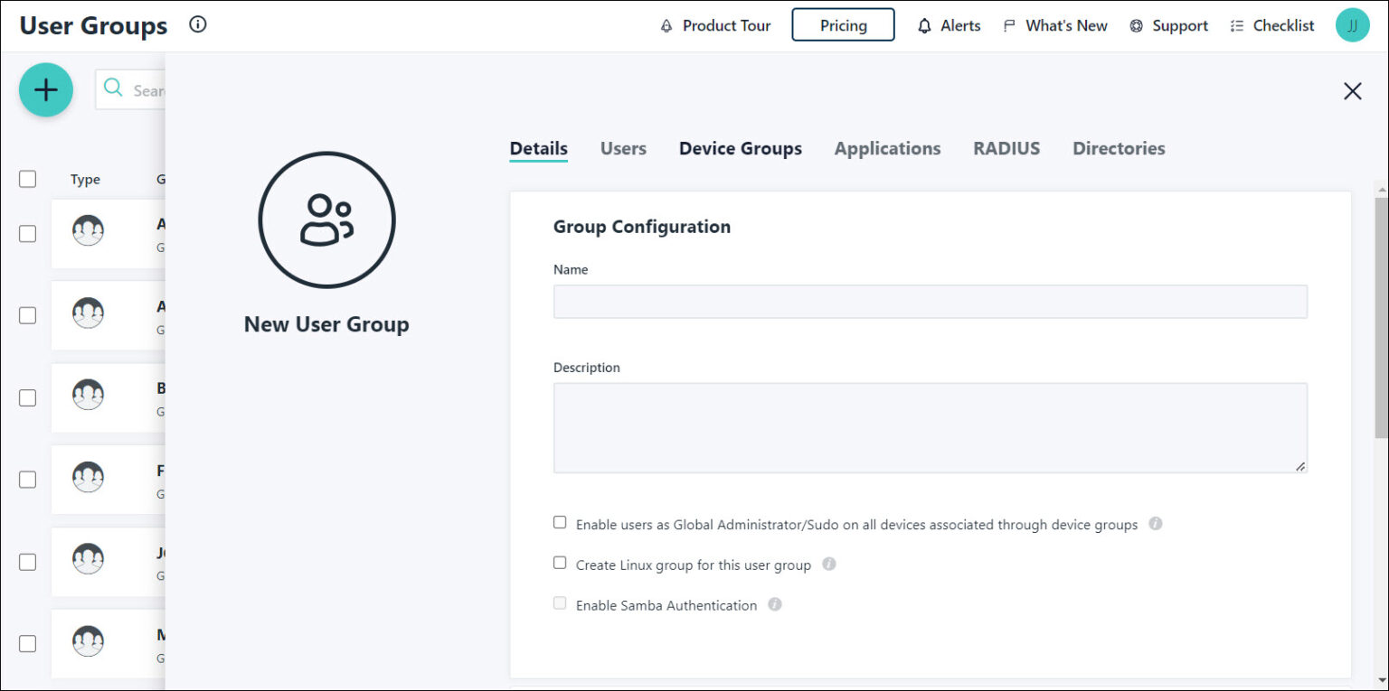Open the JJ user avatar menu
The image size is (1389, 691).
[x=1352, y=24]
